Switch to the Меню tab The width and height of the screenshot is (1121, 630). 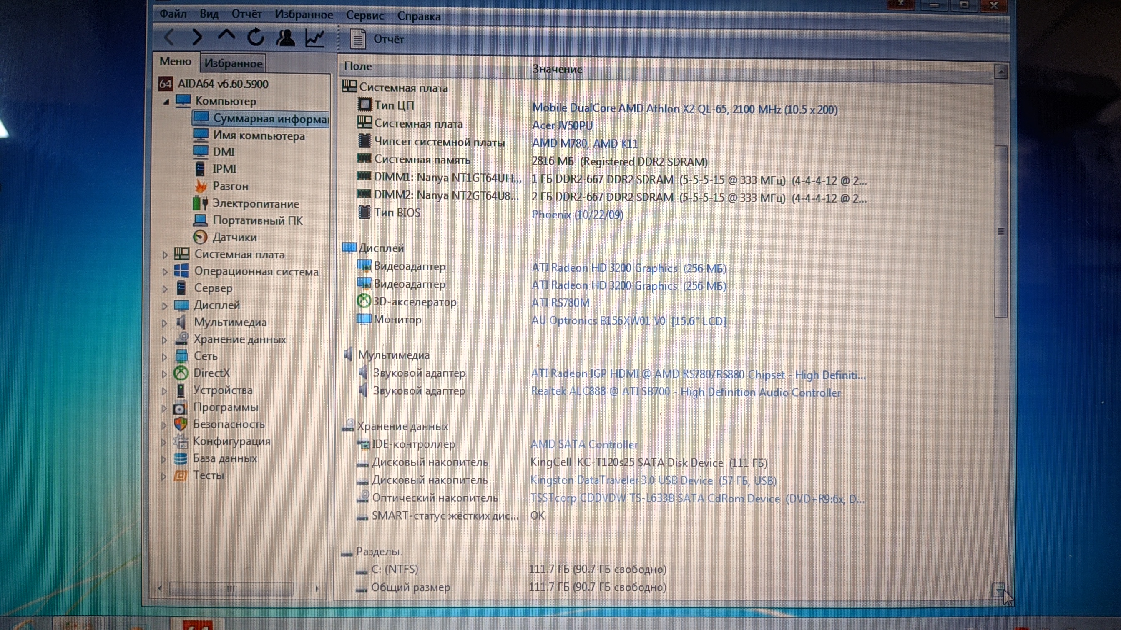tap(176, 61)
